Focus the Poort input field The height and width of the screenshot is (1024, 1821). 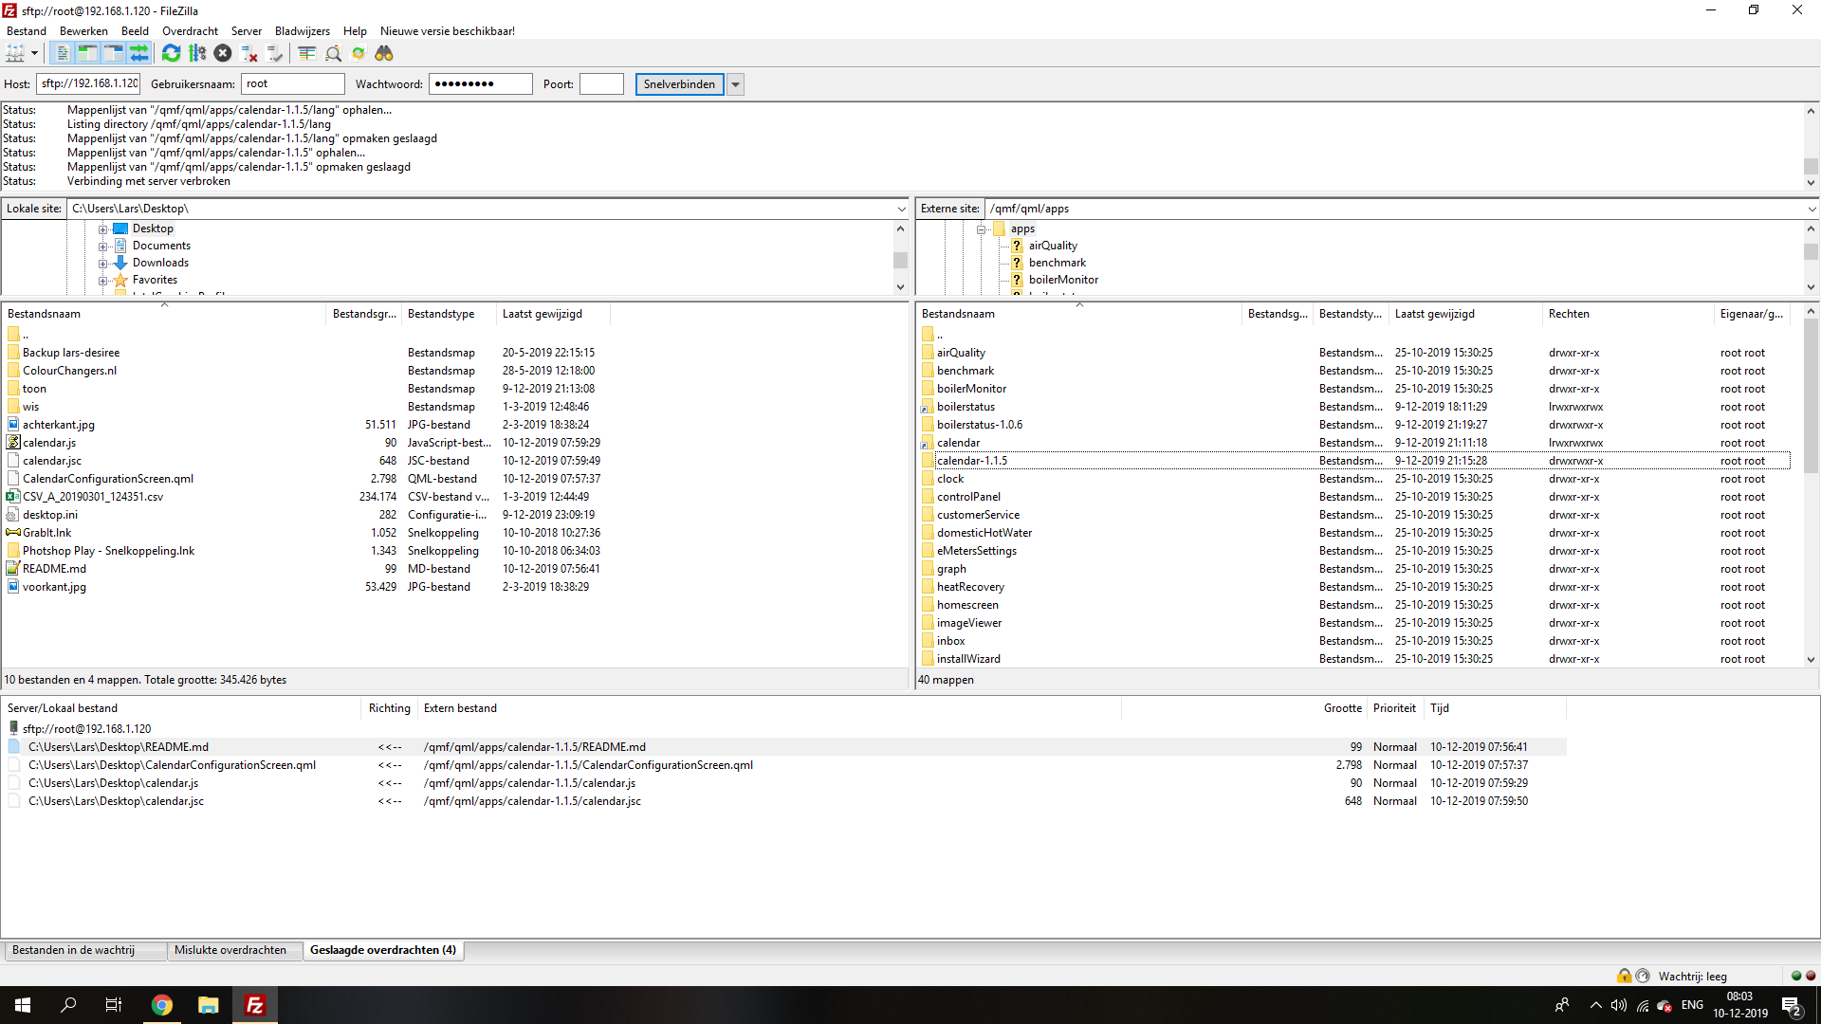click(x=601, y=84)
